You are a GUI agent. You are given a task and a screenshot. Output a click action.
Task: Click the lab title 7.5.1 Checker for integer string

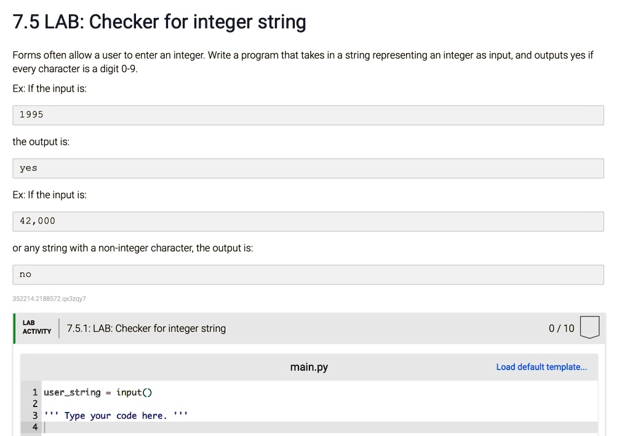tap(146, 328)
